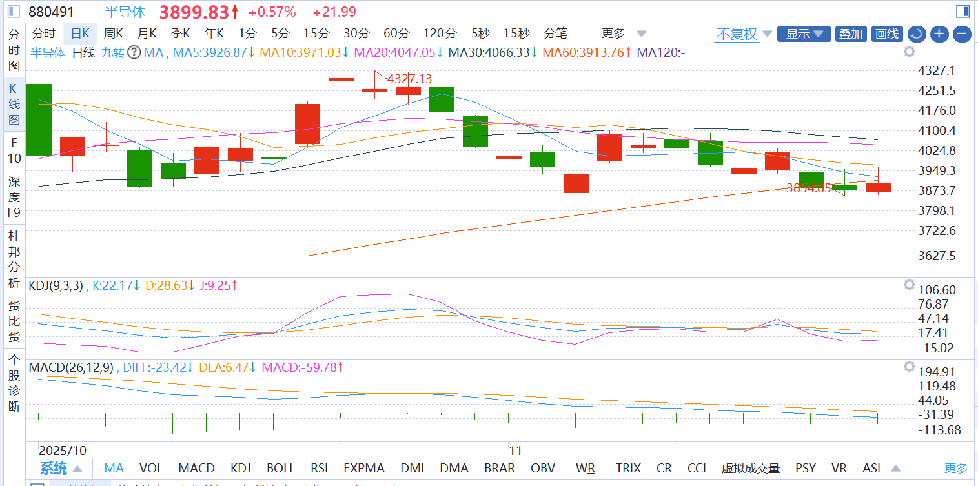Select 120分 timeframe

(x=440, y=34)
